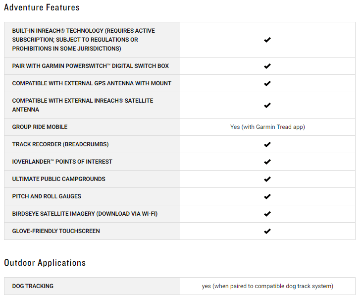Click the Ultimate Public Campgrounds checkmark
The height and width of the screenshot is (299, 362).
[267, 179]
